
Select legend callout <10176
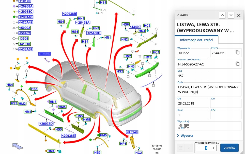(25, 1)
